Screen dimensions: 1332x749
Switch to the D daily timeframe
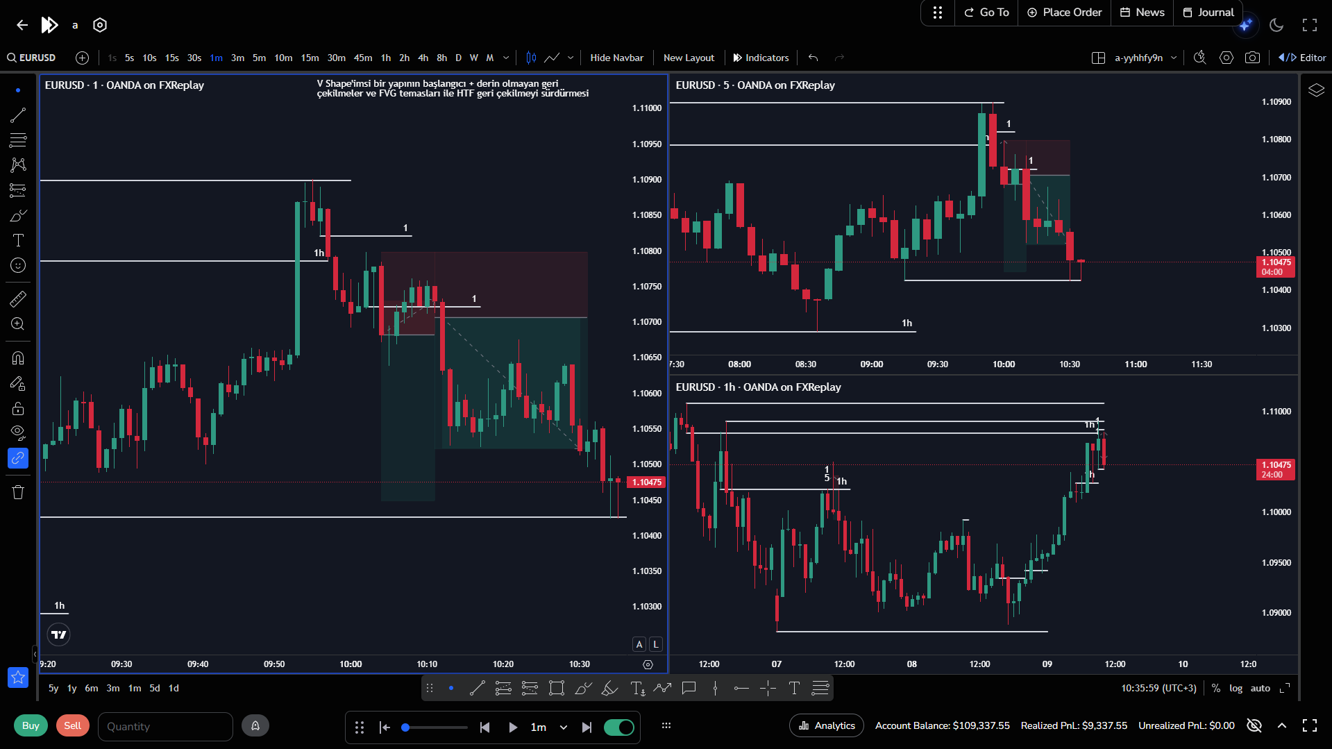point(458,58)
